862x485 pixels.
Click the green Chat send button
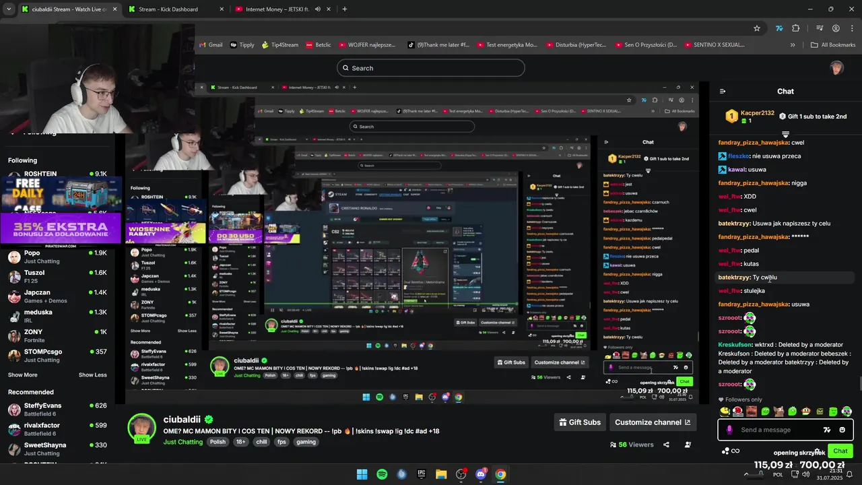tap(840, 451)
